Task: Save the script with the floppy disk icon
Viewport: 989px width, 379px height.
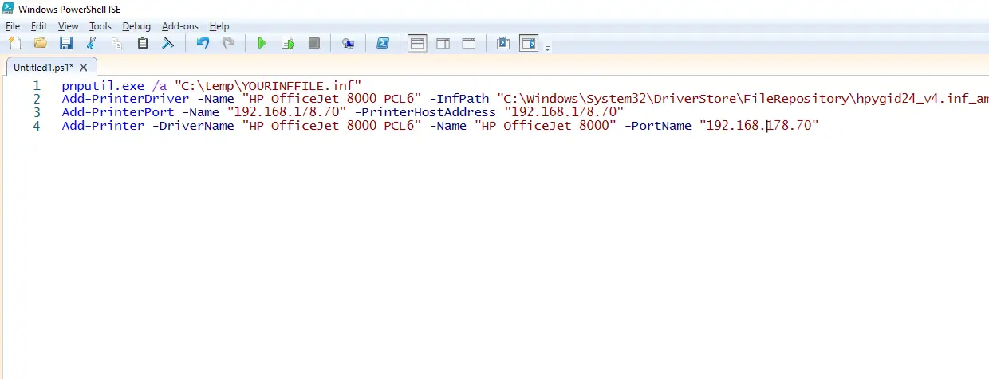Action: coord(66,44)
